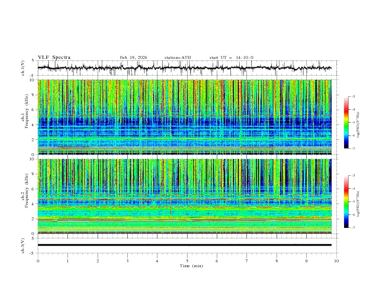The image size is (379, 293).
Task: Click the ch.2 spectrogram panel
Action: (x=184, y=196)
